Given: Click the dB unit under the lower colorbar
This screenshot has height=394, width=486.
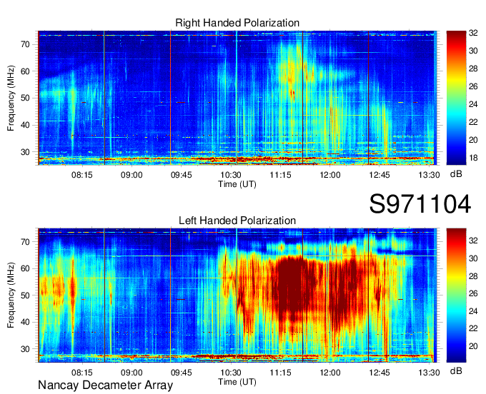Looking at the screenshot, I should (x=456, y=370).
